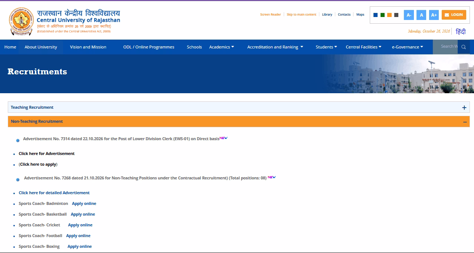The height and width of the screenshot is (253, 474).
Task: Apply online for Sports Coach Cricket
Action: (80, 225)
